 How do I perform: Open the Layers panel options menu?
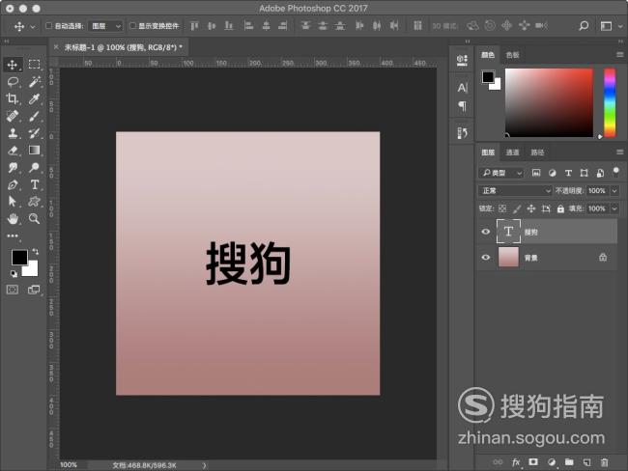[619, 152]
